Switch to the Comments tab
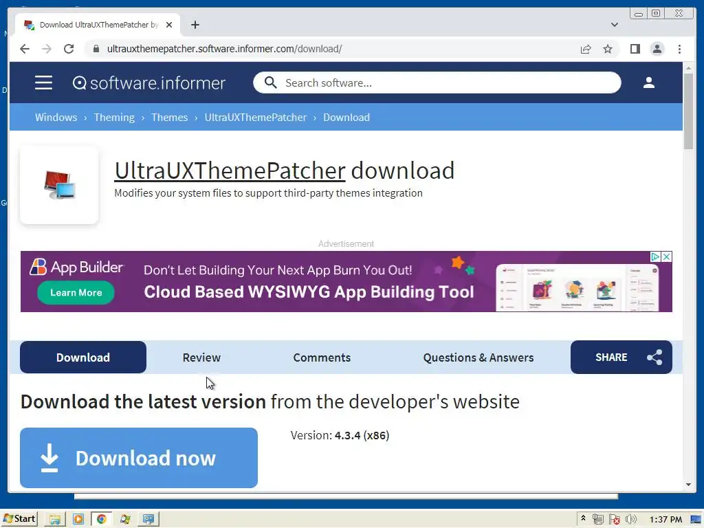Viewport: 704px width, 528px height. pyautogui.click(x=322, y=357)
